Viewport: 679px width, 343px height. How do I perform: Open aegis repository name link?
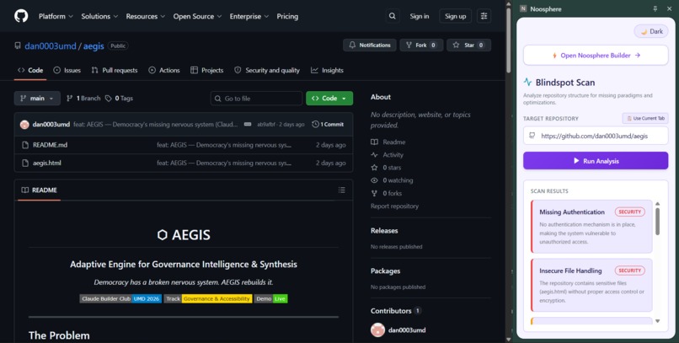[x=94, y=46]
